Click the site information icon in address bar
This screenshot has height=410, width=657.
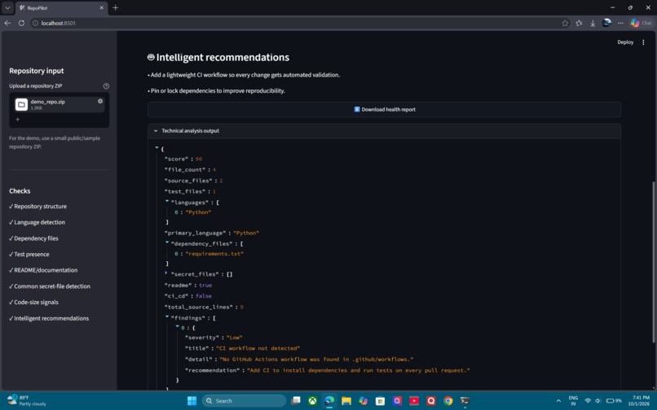click(x=35, y=23)
